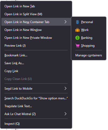Select Save Link As option
This screenshot has height=130, width=108.
[36, 63]
